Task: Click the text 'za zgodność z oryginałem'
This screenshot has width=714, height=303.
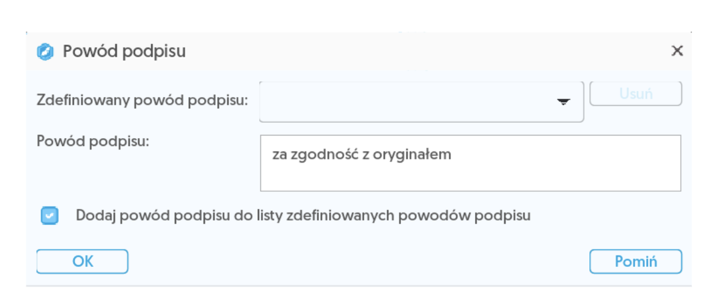Action: 362,155
